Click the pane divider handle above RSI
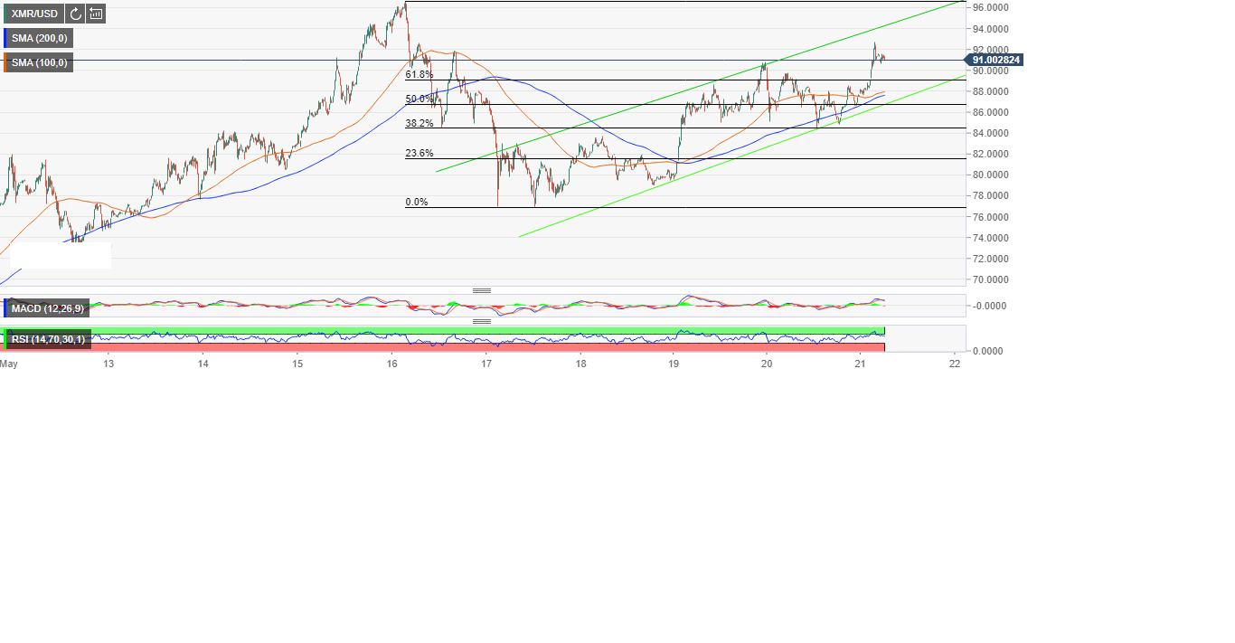This screenshot has height=643, width=1235. pyautogui.click(x=482, y=321)
